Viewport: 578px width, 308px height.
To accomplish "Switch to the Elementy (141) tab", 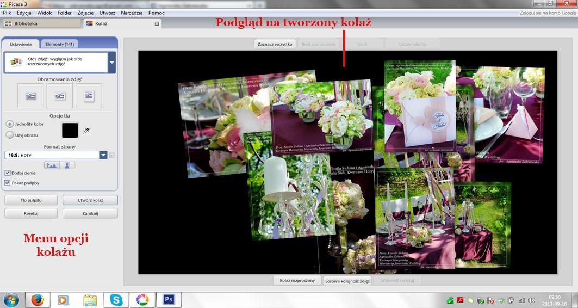I will click(59, 44).
